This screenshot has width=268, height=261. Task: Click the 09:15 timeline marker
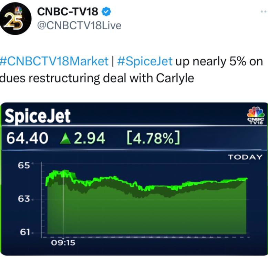63,243
